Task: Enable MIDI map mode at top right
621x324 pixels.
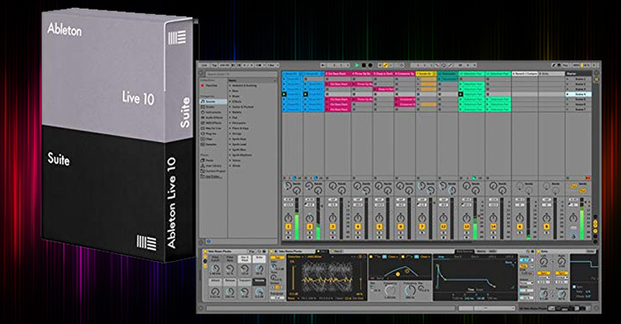Action: click(x=577, y=65)
